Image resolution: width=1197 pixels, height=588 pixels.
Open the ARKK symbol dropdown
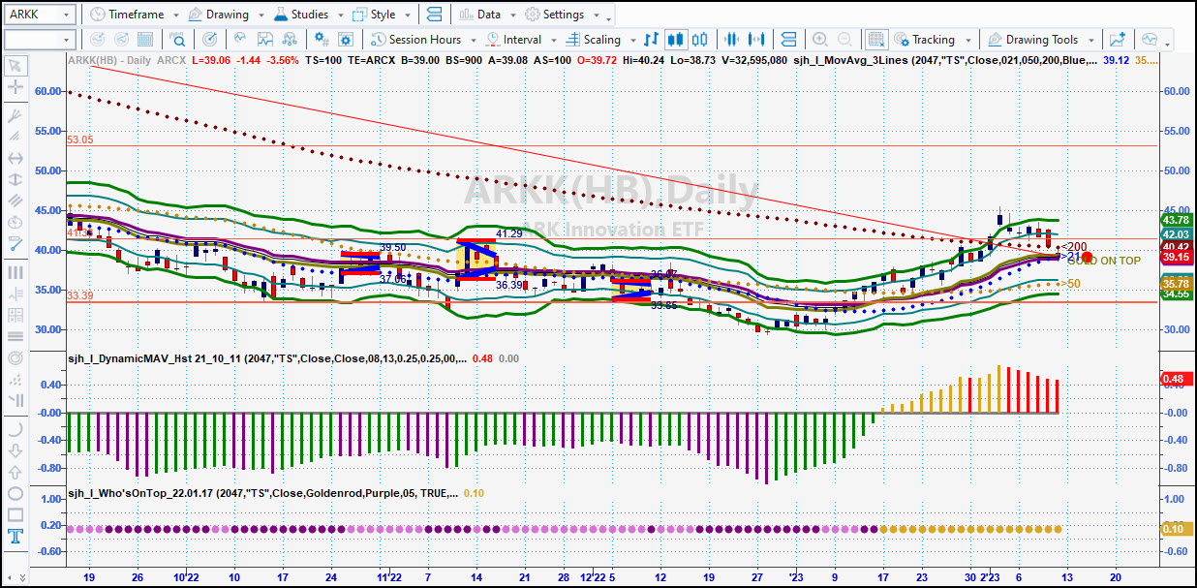point(66,15)
